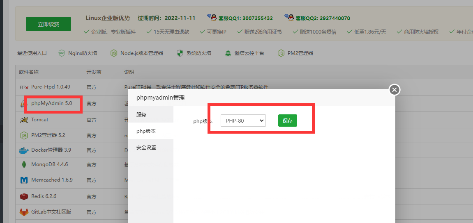
Task: Open the 安全设置 tab
Action: pyautogui.click(x=151, y=148)
